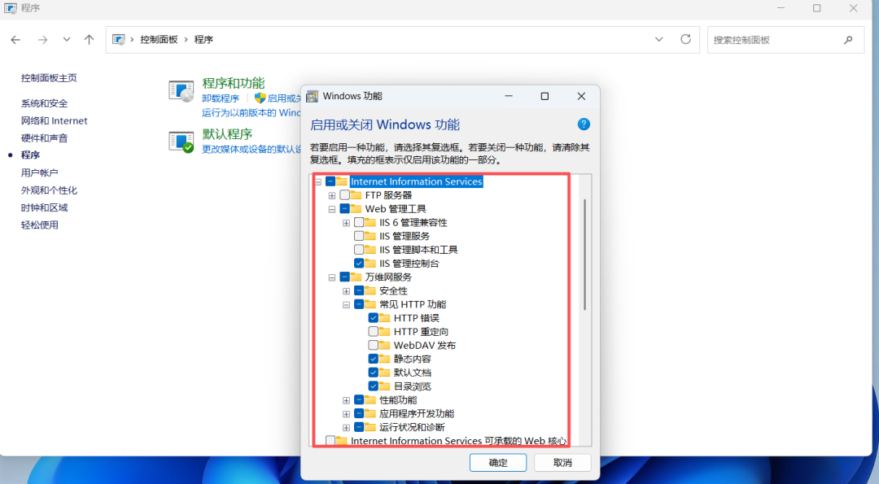Select 程序 breadcrumb in address bar
The width and height of the screenshot is (879, 484).
pyautogui.click(x=203, y=40)
